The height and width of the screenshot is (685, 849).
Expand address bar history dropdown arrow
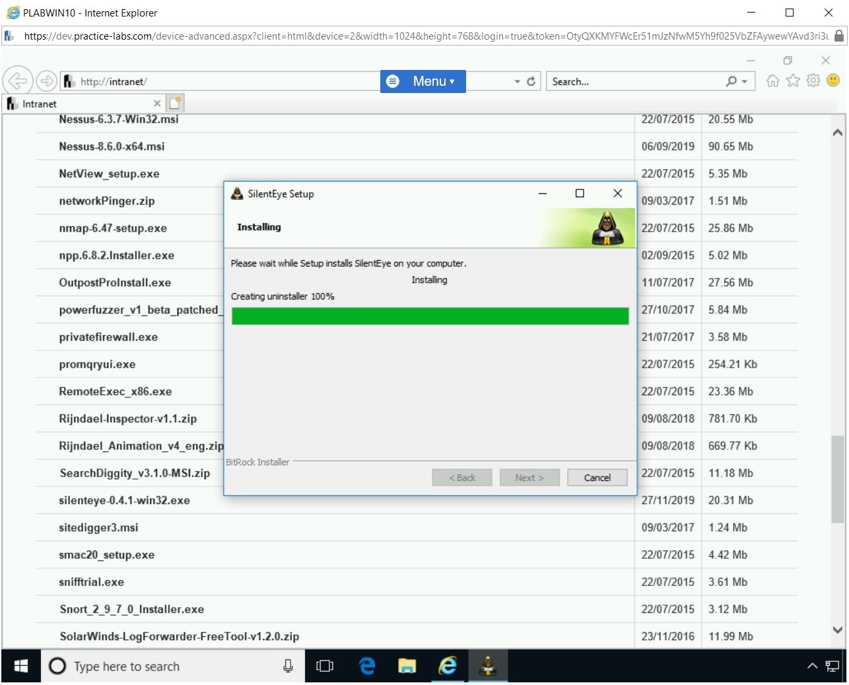(x=517, y=82)
